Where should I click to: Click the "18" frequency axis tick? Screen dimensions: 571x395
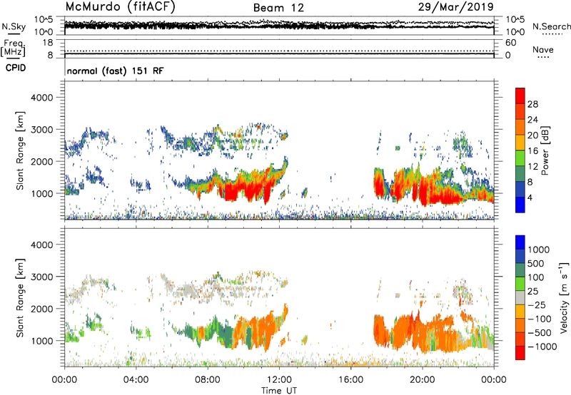click(x=48, y=43)
